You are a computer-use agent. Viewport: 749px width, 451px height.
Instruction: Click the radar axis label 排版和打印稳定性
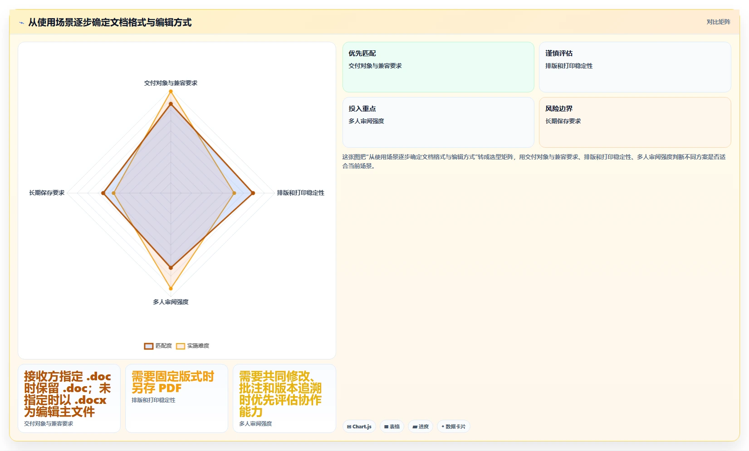[x=301, y=193]
